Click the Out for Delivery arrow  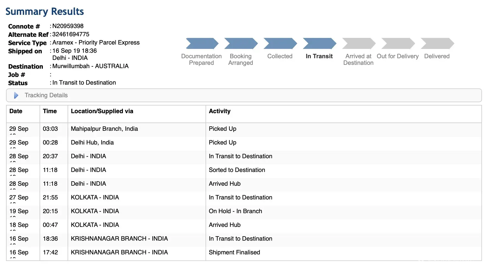tap(398, 43)
